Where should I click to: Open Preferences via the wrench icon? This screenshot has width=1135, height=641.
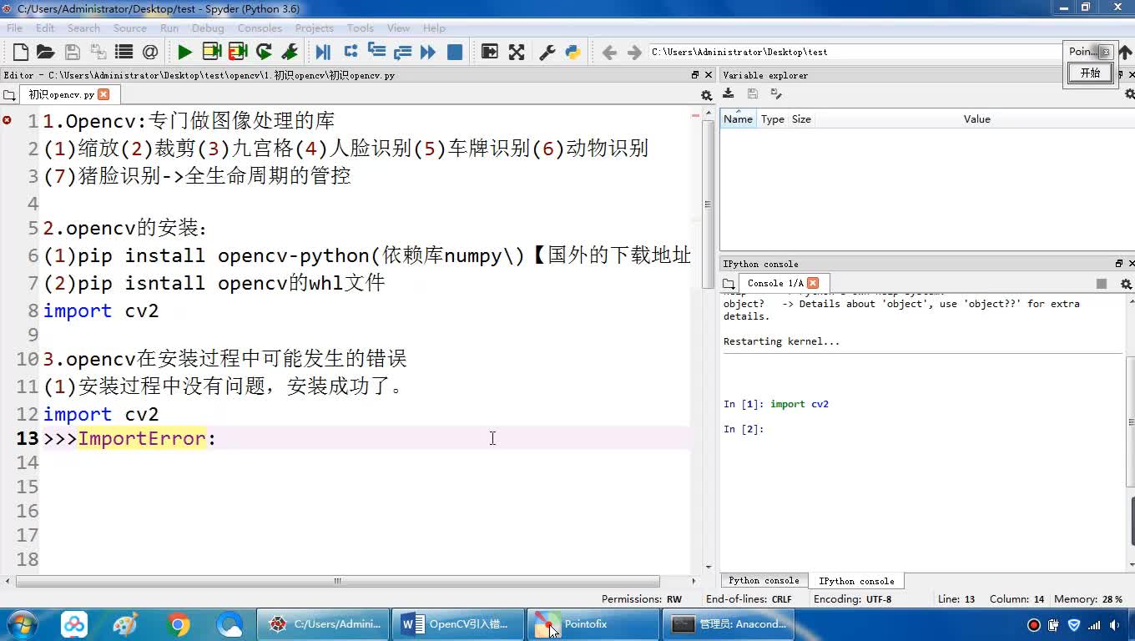tap(547, 52)
